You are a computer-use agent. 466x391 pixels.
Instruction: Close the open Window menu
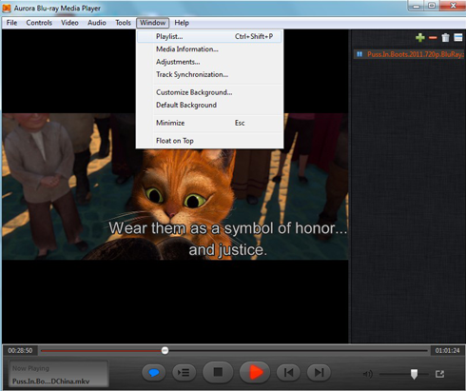click(153, 23)
